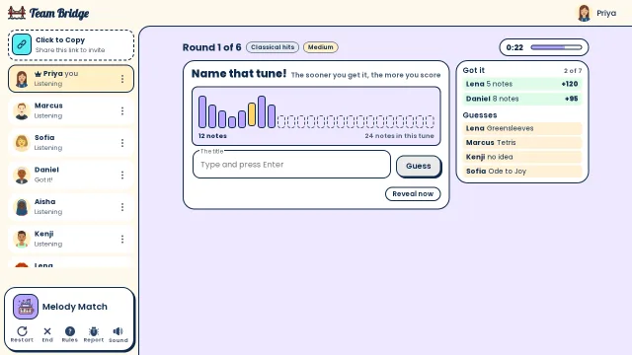
Task: Open the game Rules
Action: pos(70,334)
